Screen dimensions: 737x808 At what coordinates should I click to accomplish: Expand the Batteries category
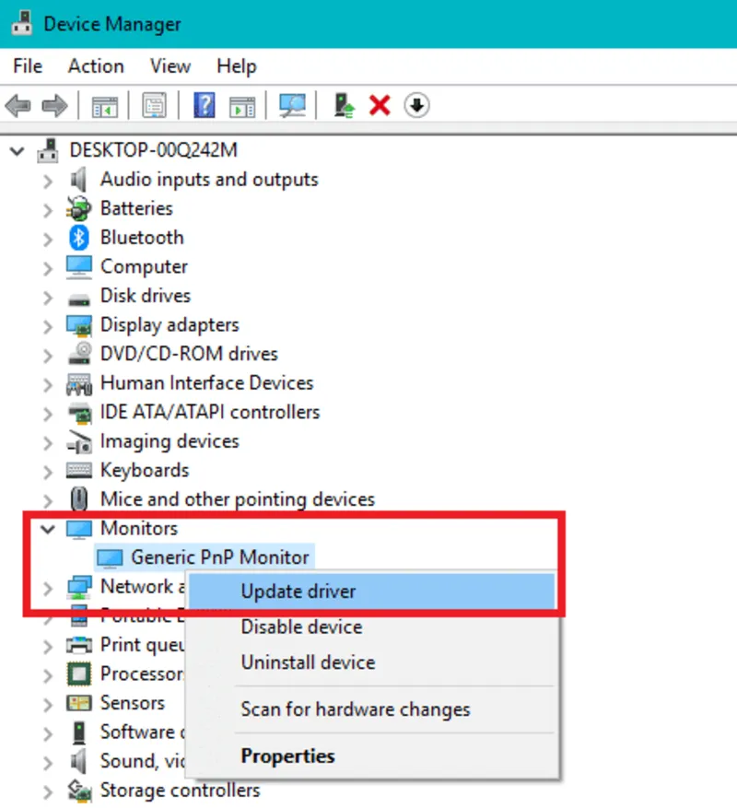click(47, 210)
